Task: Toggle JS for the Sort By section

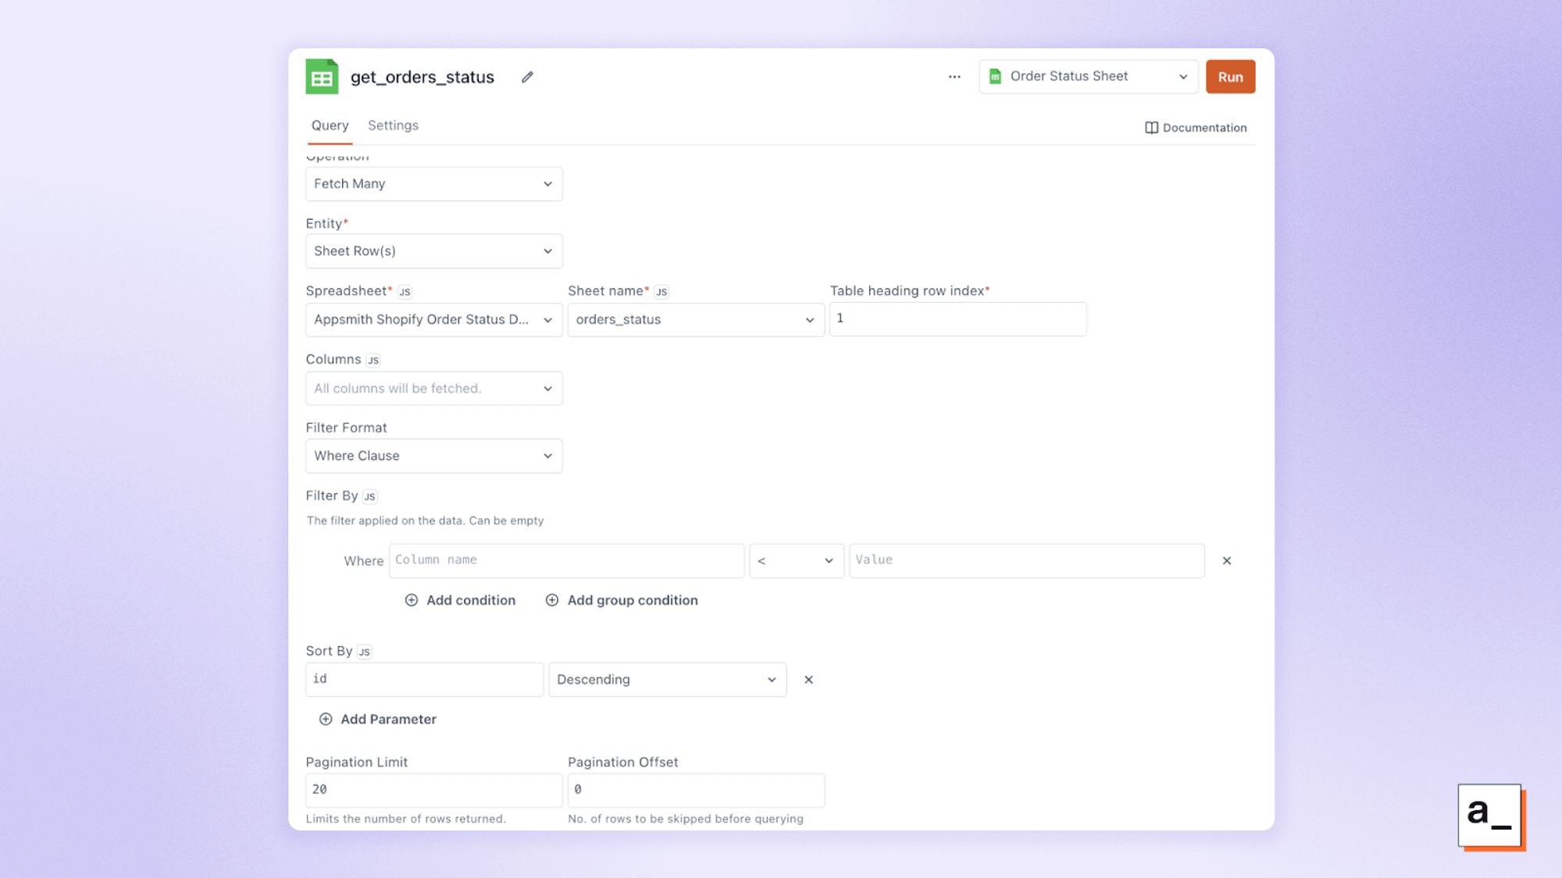Action: coord(363,651)
